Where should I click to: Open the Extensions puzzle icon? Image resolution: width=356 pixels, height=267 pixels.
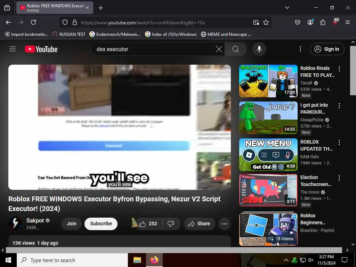tap(323, 22)
